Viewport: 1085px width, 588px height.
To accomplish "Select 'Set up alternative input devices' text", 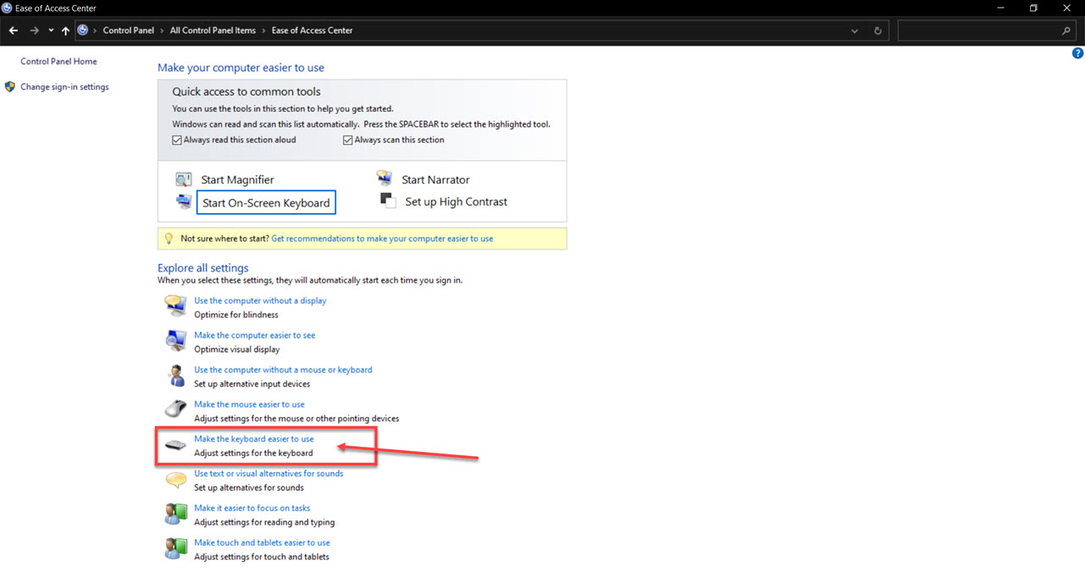I will tap(252, 385).
